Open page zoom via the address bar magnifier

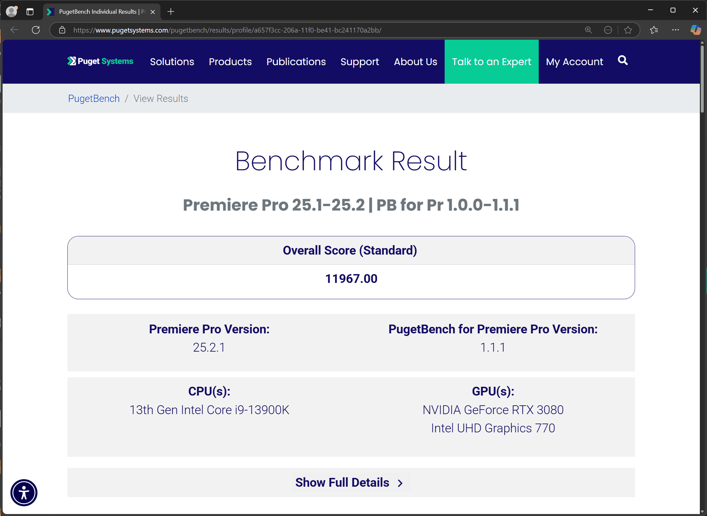point(588,30)
